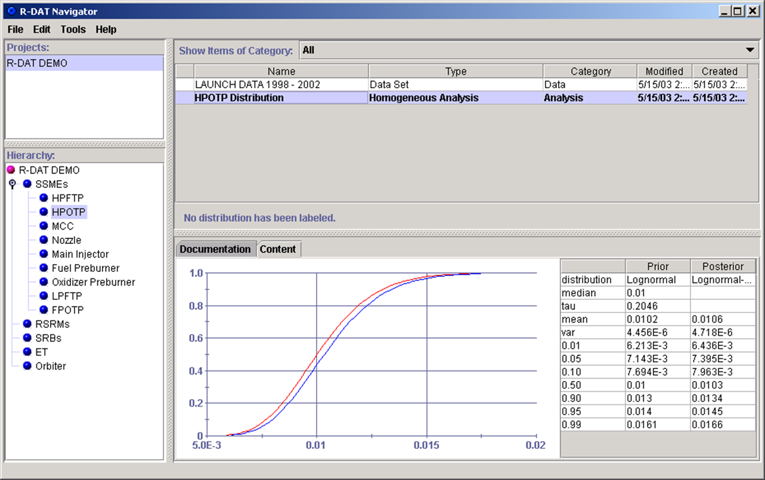Click the Main Injector node icon
Viewport: 765px width, 480px height.
tap(42, 253)
